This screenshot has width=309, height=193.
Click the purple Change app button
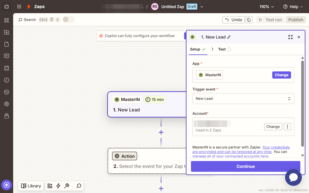coord(282,75)
